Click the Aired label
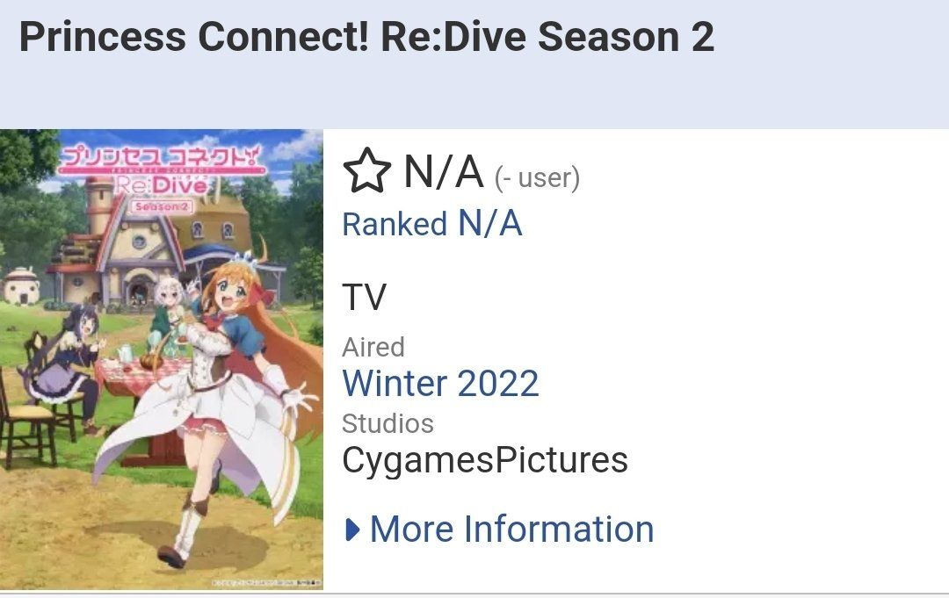Image resolution: width=949 pixels, height=598 pixels. [373, 347]
